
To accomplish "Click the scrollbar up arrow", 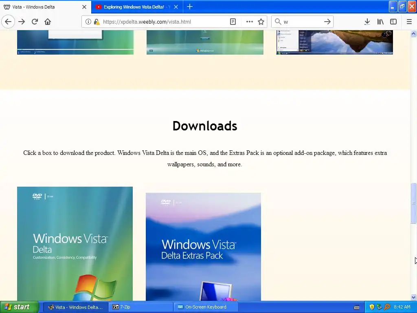I will pyautogui.click(x=414, y=33).
